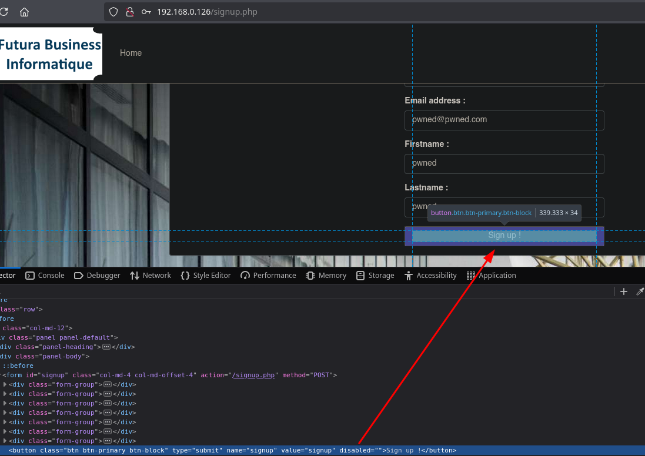Click the saved-logins key icon in address bar
The image size is (645, 456).
146,12
